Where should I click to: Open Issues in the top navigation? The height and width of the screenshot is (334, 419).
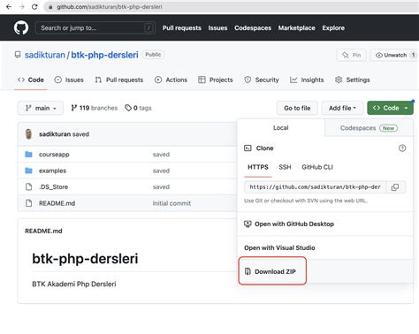217,28
